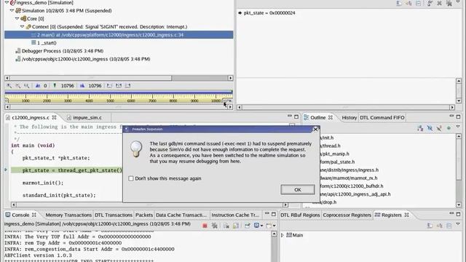This screenshot has width=466, height=262.
Task: Switch to the Packets tab
Action: [x=144, y=215]
